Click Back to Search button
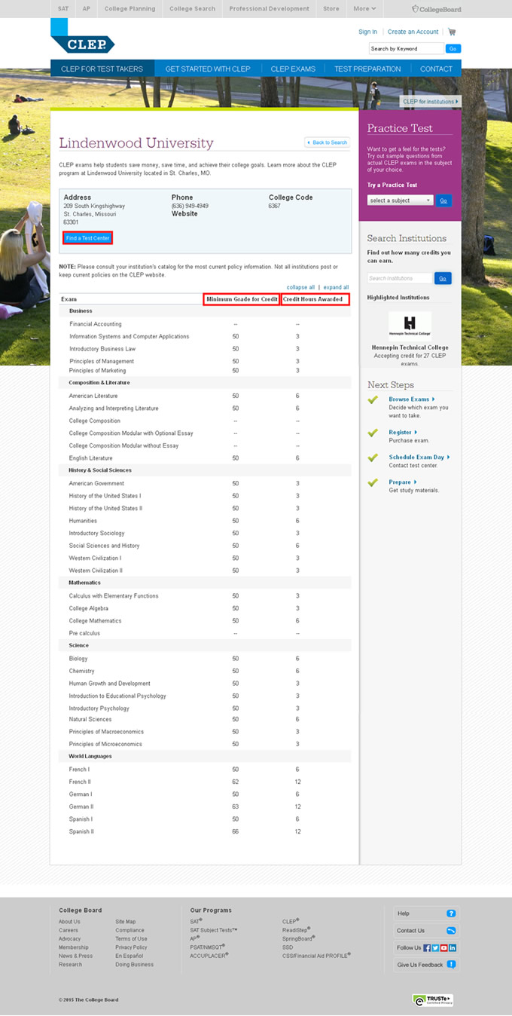The image size is (512, 1016). point(328,142)
